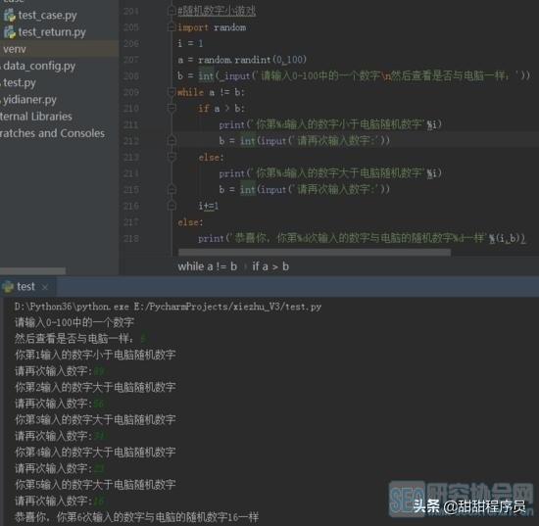This screenshot has width=539, height=526.
Task: Open test_return.py in the project tree
Action: point(52,32)
